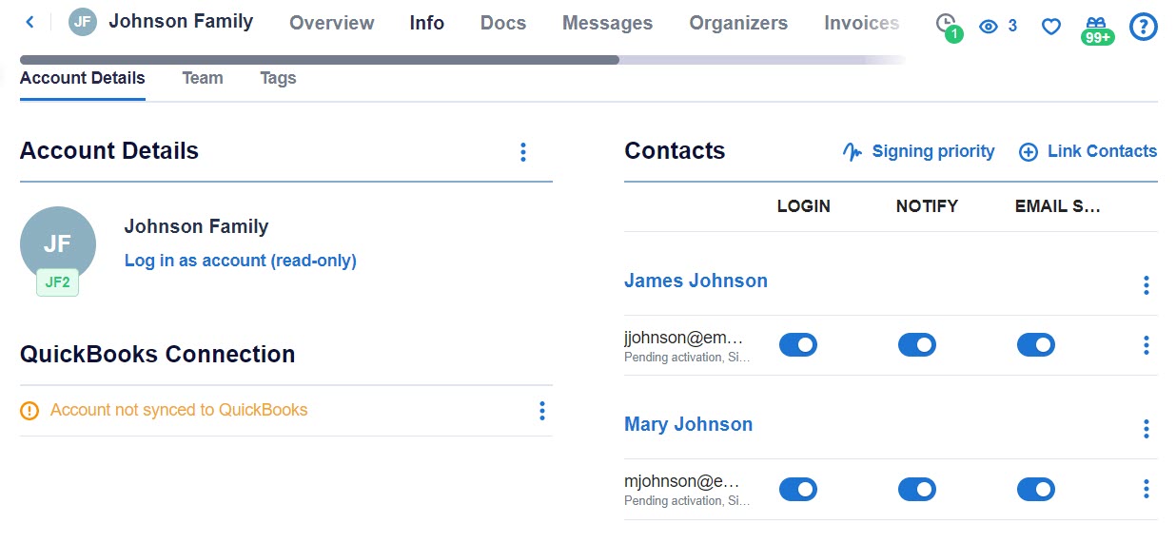Image resolution: width=1176 pixels, height=543 pixels.
Task: Disable NOTIFY switch for Mary Johnson
Action: (x=916, y=489)
